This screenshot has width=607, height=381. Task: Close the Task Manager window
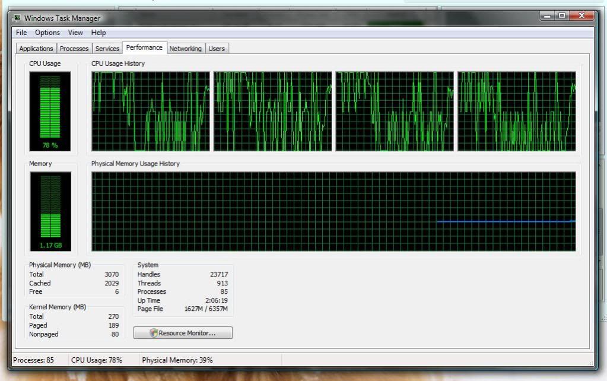(581, 16)
